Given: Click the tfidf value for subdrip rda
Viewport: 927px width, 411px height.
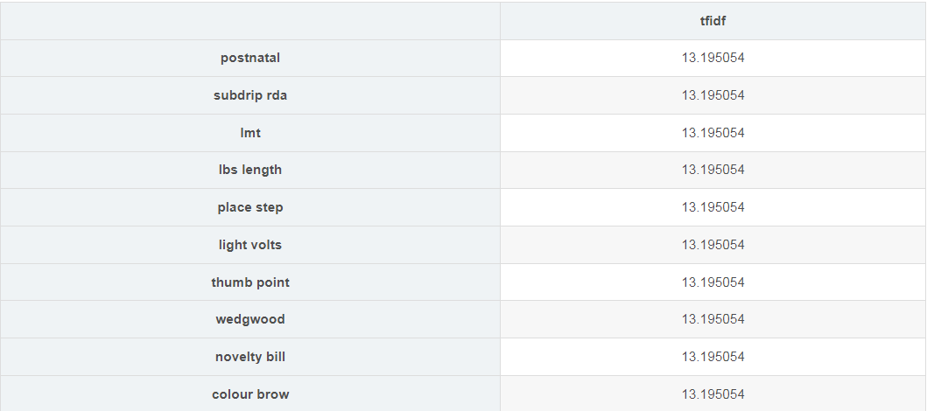Looking at the screenshot, I should 713,95.
